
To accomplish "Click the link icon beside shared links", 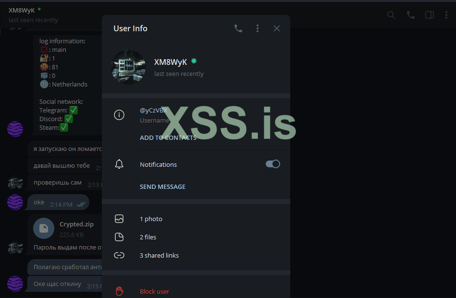I will pyautogui.click(x=119, y=255).
